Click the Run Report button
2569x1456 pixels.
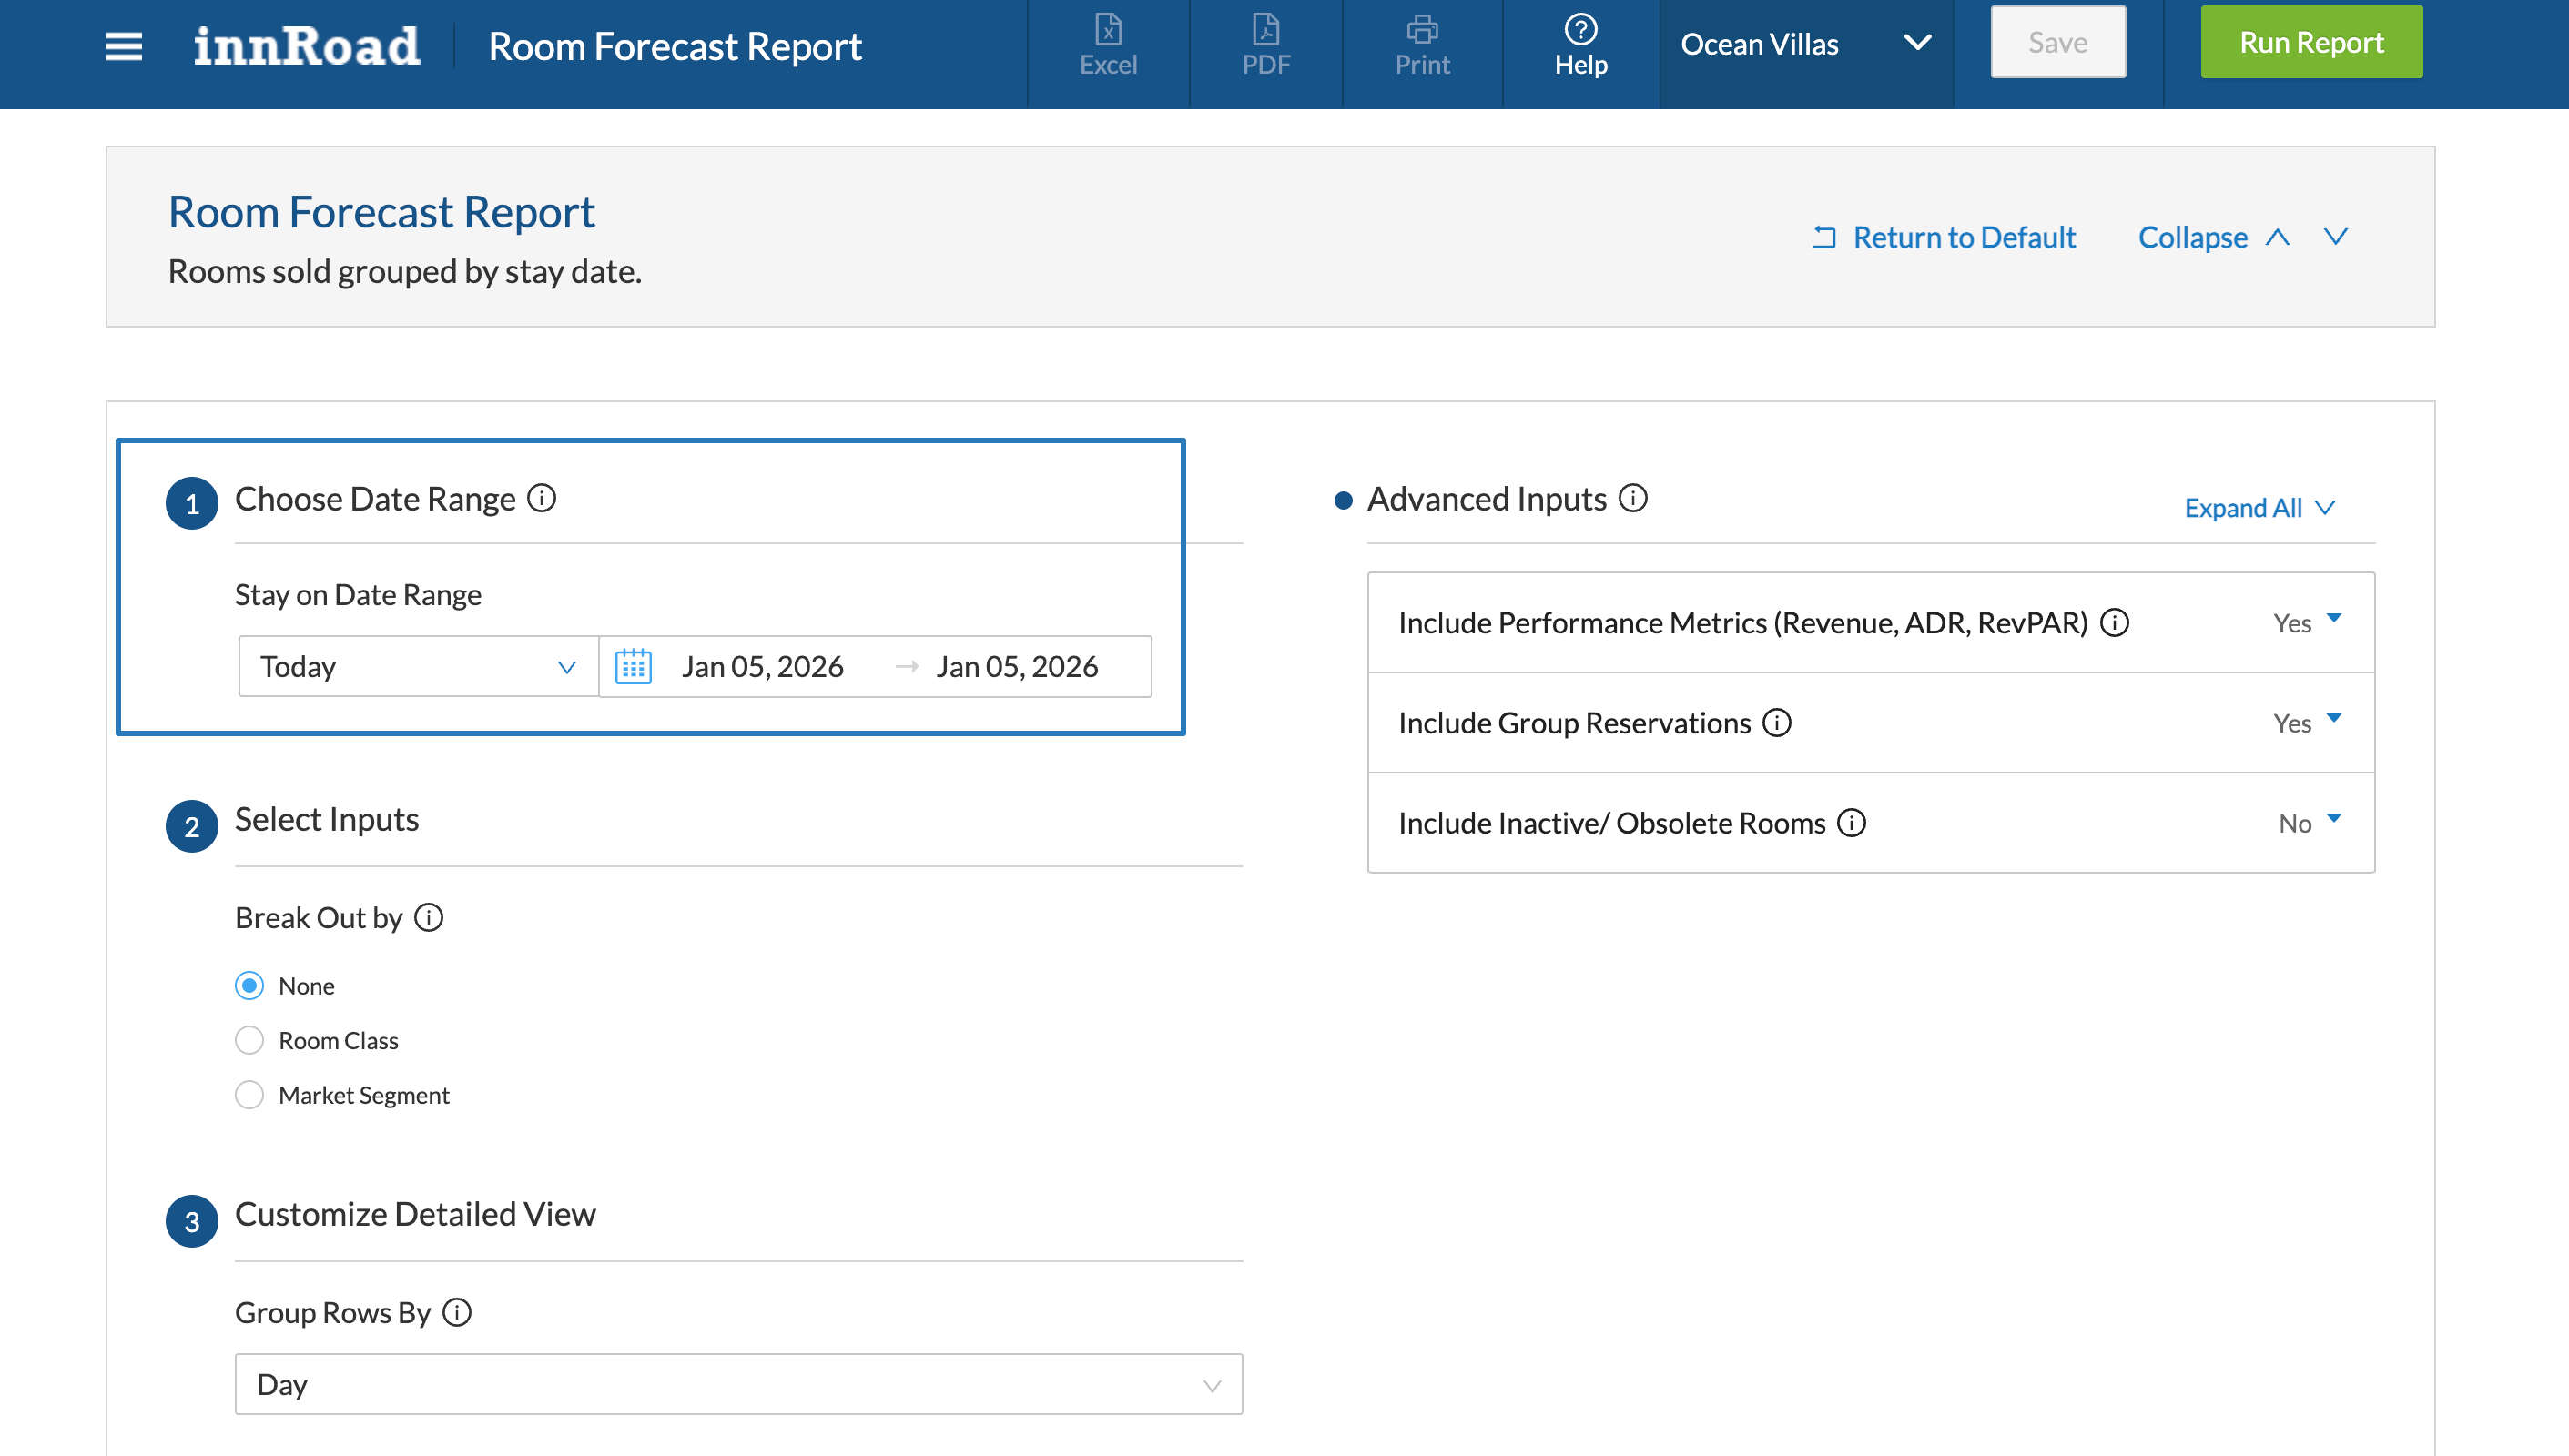tap(2310, 42)
